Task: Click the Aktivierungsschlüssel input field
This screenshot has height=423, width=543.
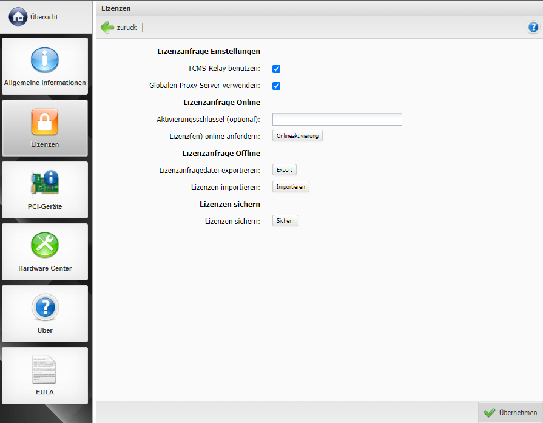Action: coord(337,119)
